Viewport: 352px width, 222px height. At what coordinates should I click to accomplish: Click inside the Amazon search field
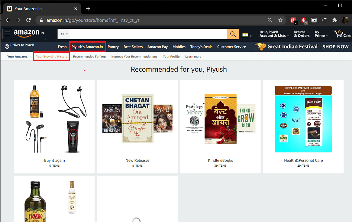pyautogui.click(x=148, y=34)
